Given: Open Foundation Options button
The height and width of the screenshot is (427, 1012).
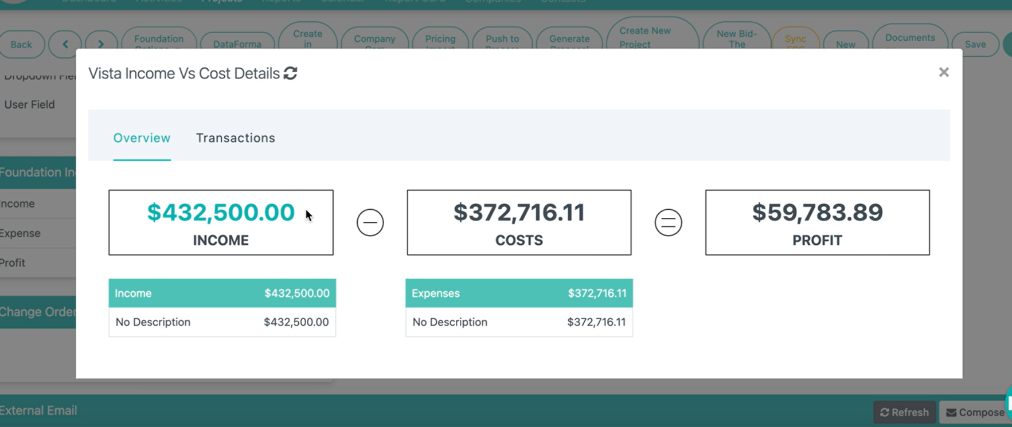Looking at the screenshot, I should pos(159,39).
